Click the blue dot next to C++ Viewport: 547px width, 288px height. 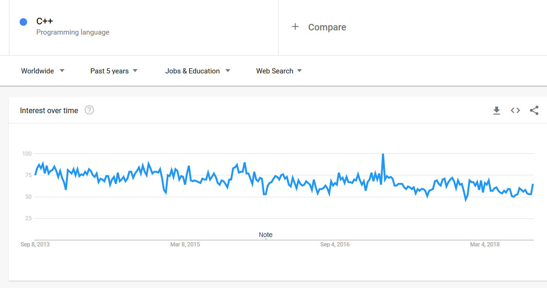point(23,22)
